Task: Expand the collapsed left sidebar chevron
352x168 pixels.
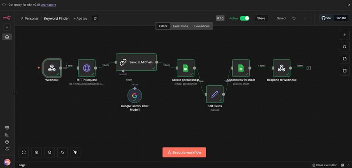Action: (15, 92)
